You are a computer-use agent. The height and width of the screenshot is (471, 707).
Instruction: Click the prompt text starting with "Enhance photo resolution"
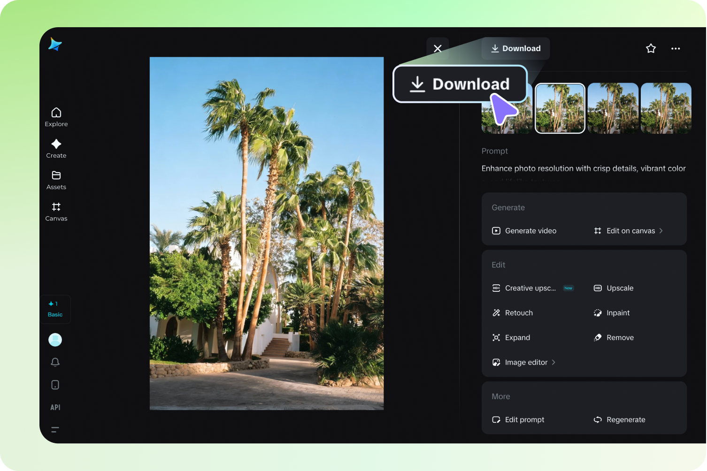pos(584,168)
